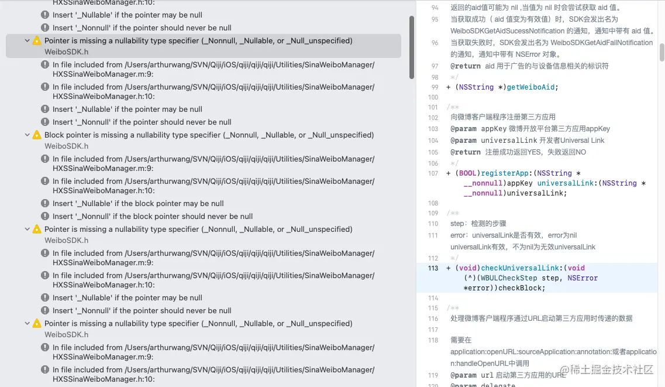This screenshot has width=665, height=387.
Task: Click comment mentioning WeiboSDKGetAidSucessNotification
Action: (552, 25)
